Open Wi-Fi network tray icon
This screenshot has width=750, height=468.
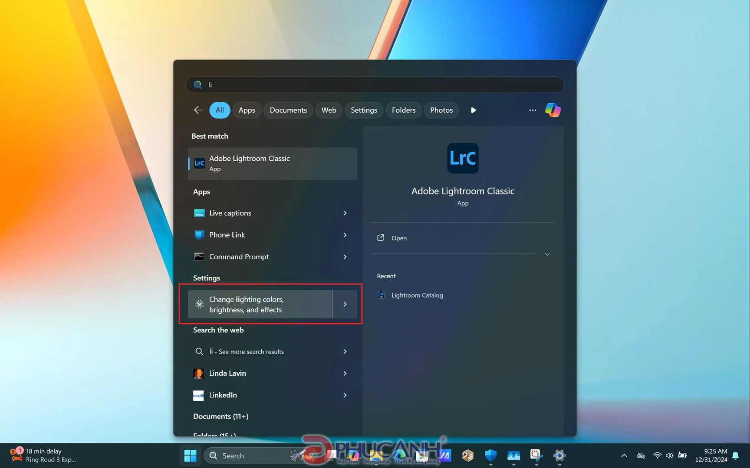pos(657,455)
